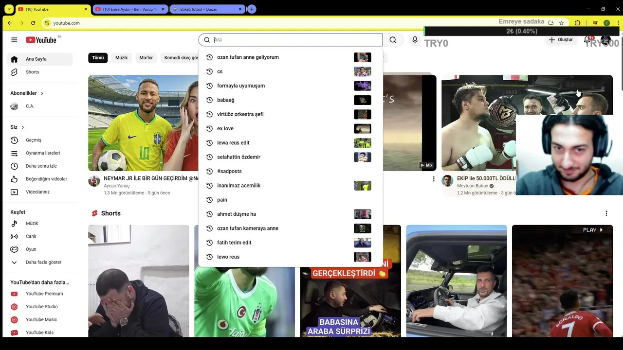
Task: Open Müzik in Keşfet section
Action: coord(39,223)
